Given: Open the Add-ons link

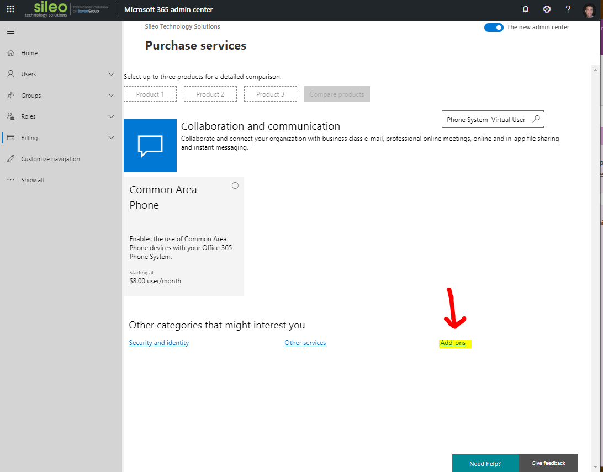Looking at the screenshot, I should point(453,343).
